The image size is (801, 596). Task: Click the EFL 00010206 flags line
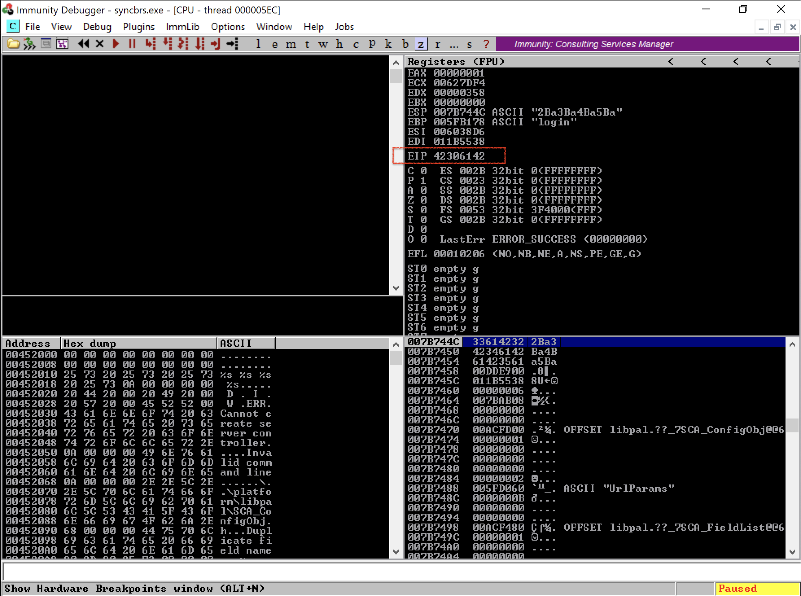[524, 254]
